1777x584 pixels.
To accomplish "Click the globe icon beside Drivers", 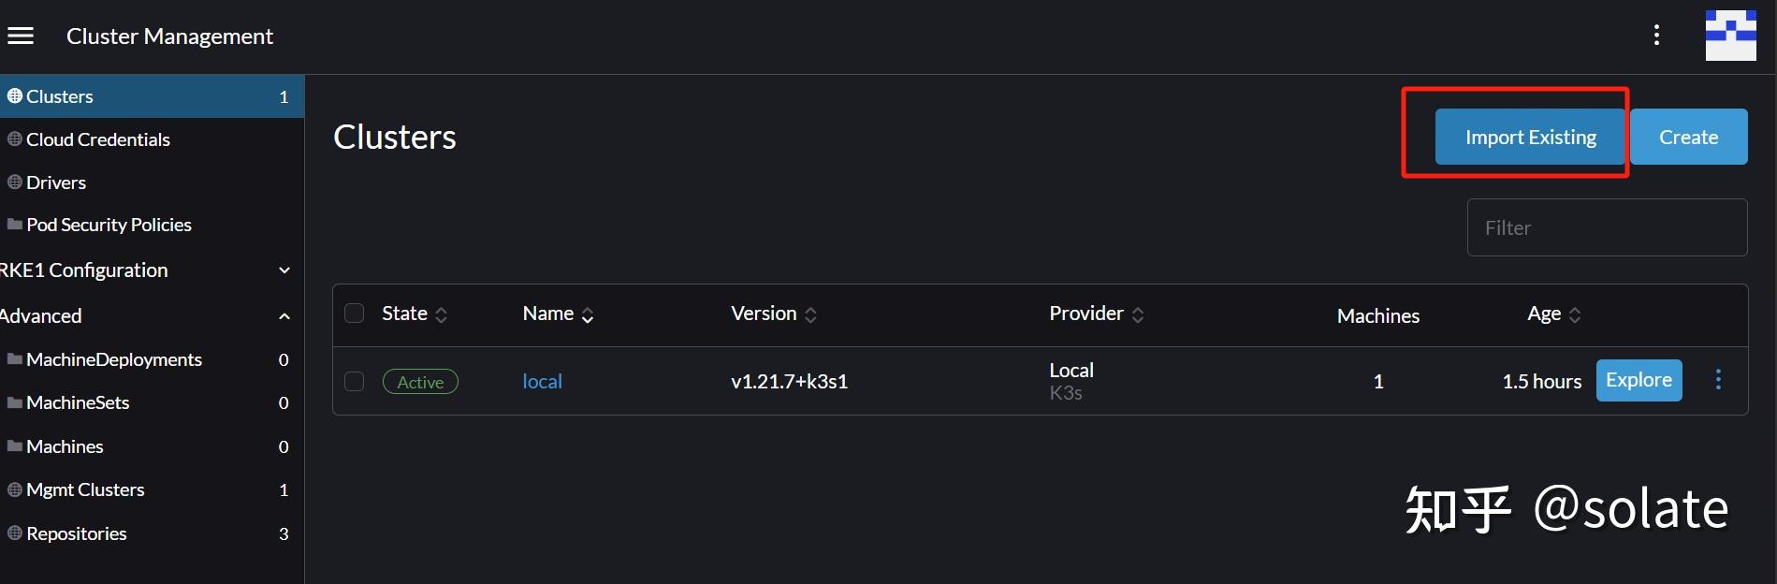I will [x=15, y=182].
